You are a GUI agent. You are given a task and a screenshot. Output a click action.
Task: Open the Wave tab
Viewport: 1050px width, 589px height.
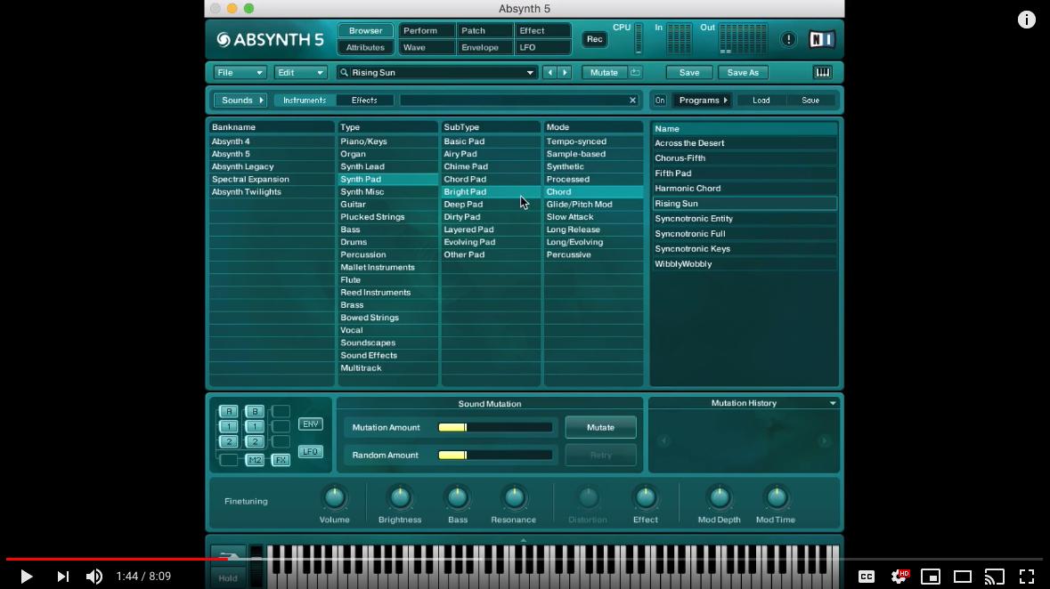427,47
